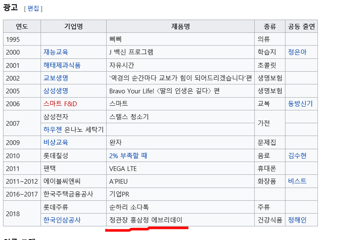
Task: Select the 롯데주류 cell
Action: tap(73, 207)
